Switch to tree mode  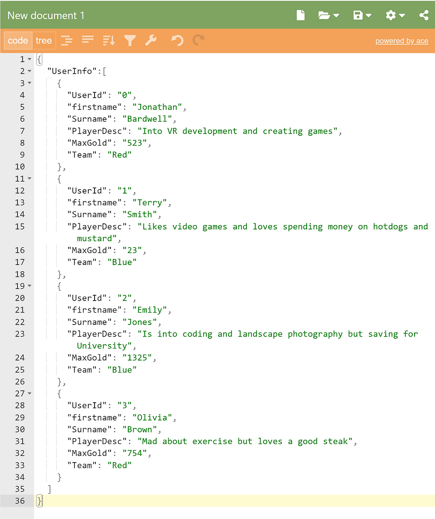[43, 41]
